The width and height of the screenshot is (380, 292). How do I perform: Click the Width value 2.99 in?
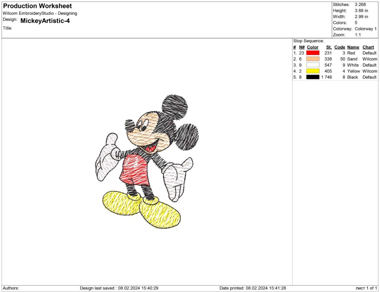361,17
